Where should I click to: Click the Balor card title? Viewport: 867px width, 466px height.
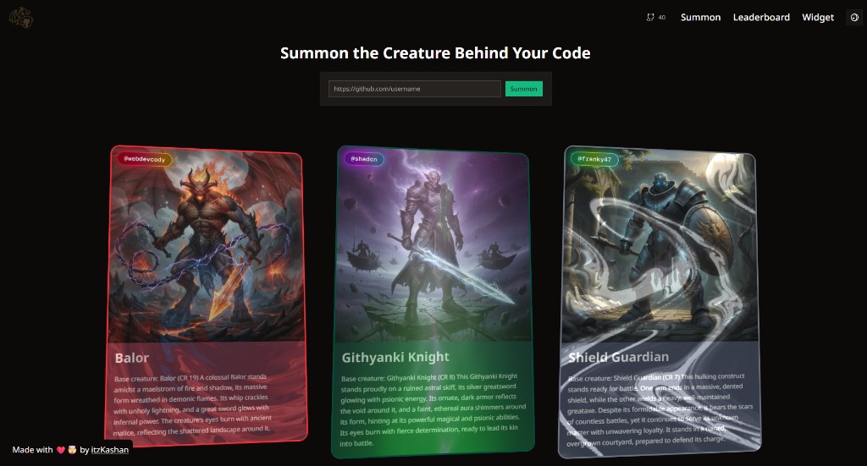point(131,358)
